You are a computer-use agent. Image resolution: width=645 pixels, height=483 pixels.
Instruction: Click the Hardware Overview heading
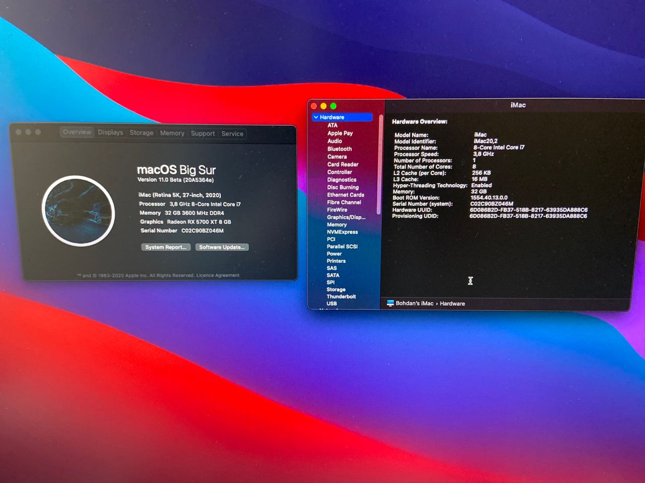click(x=419, y=122)
